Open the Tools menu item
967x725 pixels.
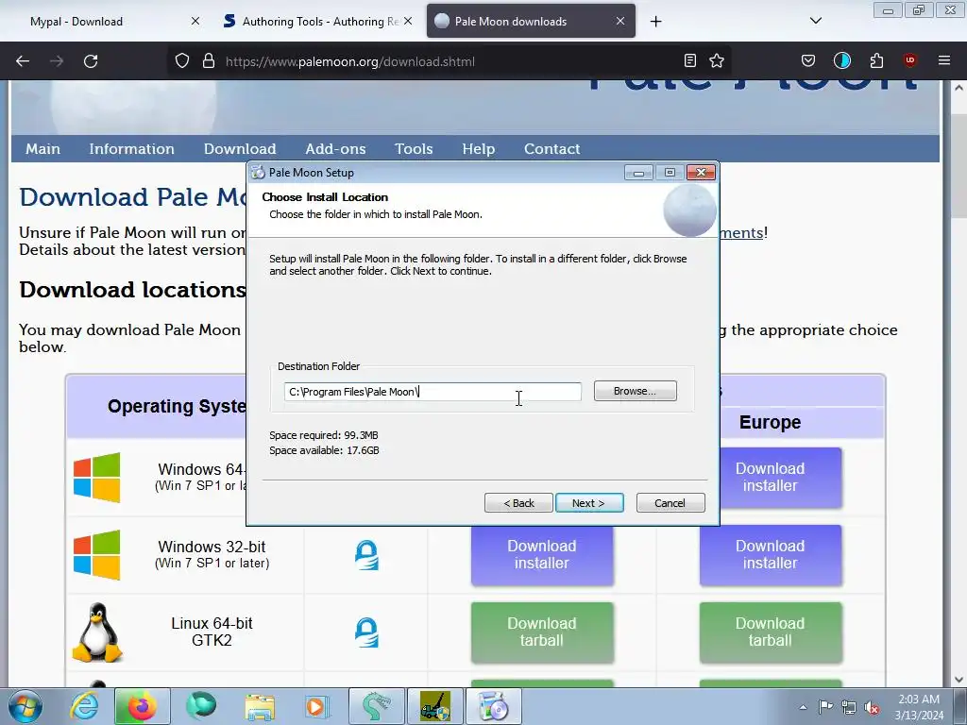414,149
